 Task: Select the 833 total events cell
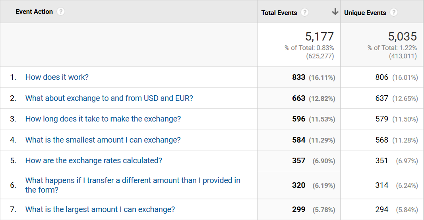pyautogui.click(x=298, y=77)
